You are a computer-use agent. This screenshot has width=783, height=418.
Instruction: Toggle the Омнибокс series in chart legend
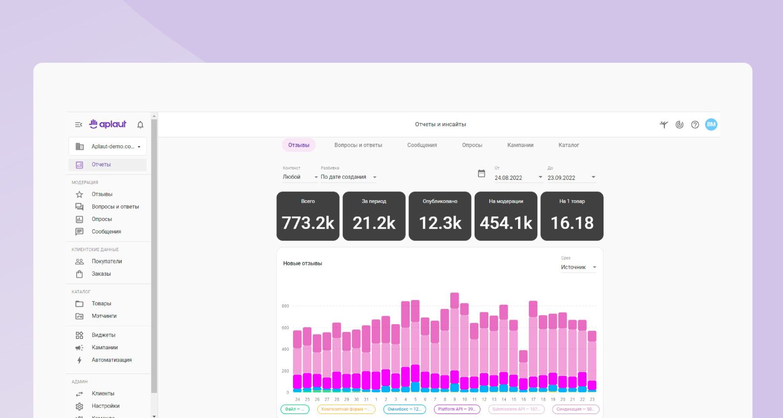coord(404,409)
